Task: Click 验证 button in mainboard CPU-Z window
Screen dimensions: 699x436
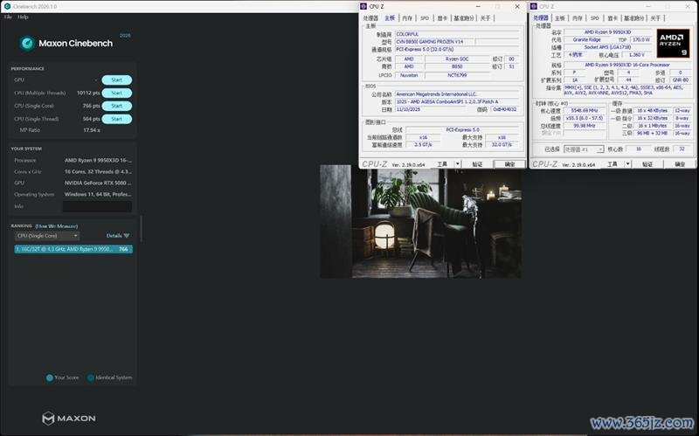Action: coord(477,164)
